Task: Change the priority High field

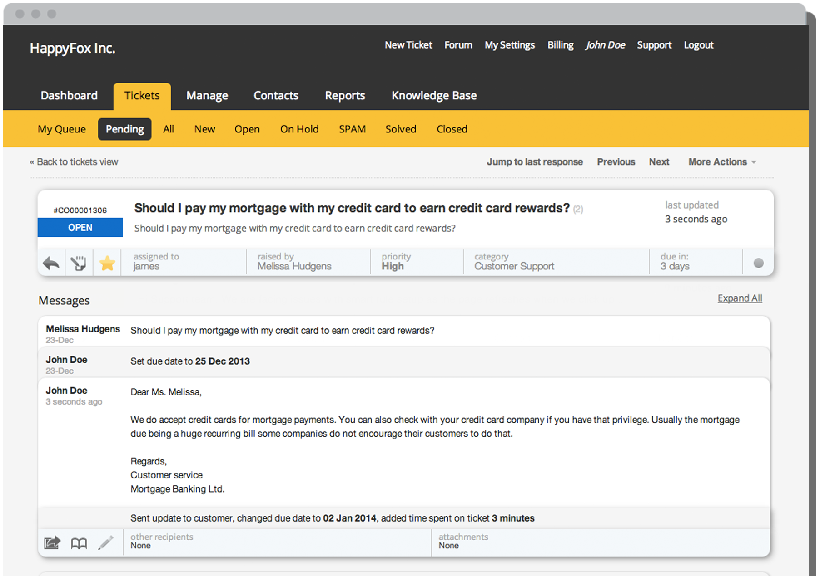Action: click(417, 262)
